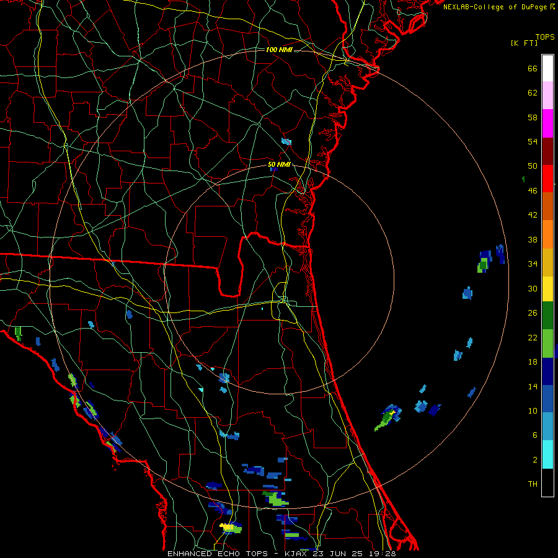Click the light green legend color band

(x=547, y=343)
